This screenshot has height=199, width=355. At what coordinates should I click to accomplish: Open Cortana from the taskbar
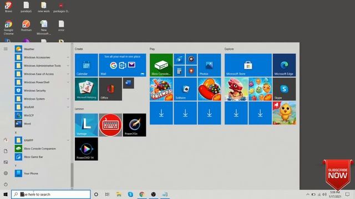pos(96,194)
